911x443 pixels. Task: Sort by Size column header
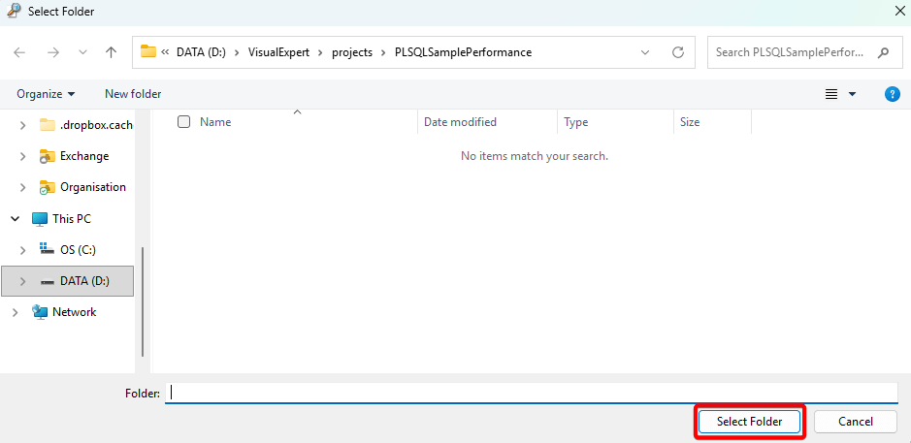[690, 122]
